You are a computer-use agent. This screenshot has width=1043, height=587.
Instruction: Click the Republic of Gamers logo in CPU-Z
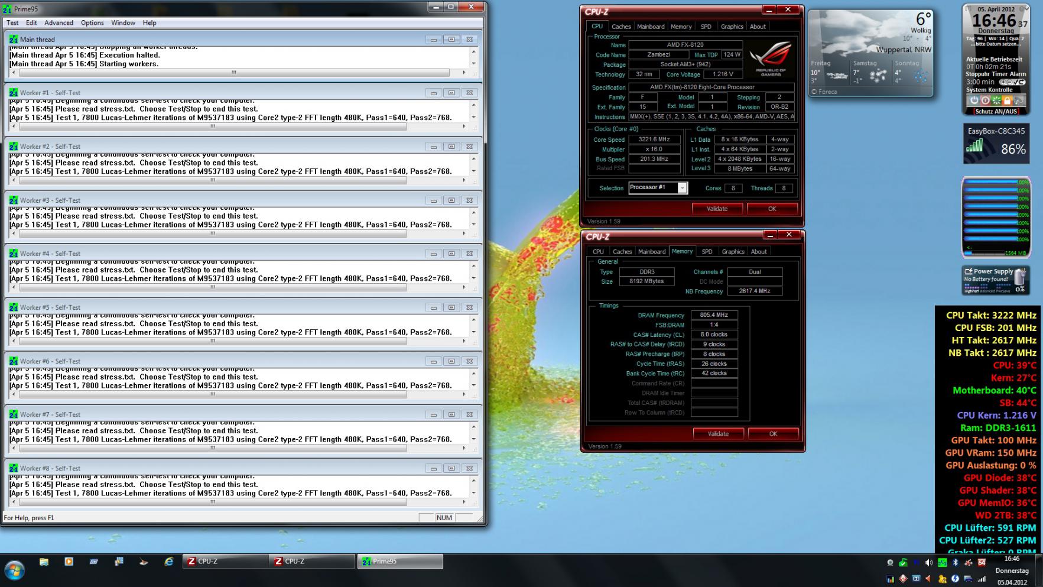771,59
